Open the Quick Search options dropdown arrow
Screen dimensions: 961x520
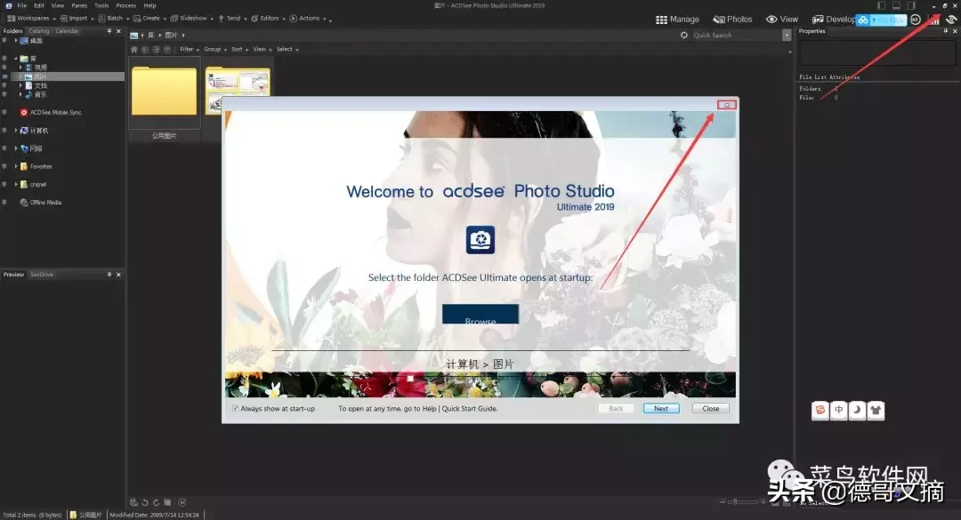(x=787, y=36)
